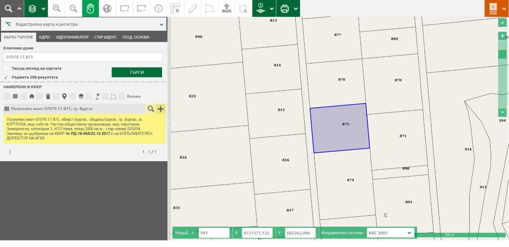Screen dimensions: 509x247
Task: Click the map zoom slider handle
Action: pyautogui.click(x=503, y=54)
